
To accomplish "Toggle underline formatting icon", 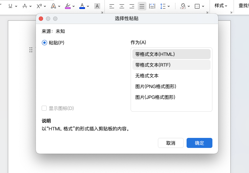I will point(10,6).
